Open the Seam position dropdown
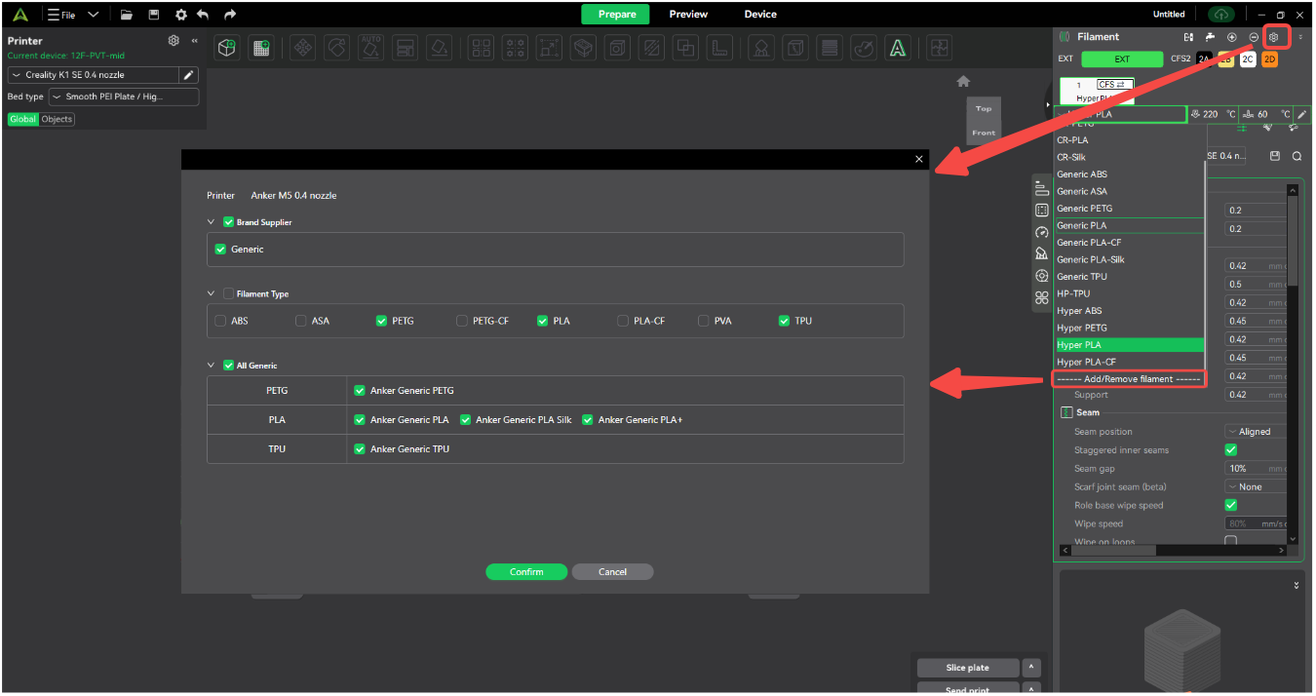The width and height of the screenshot is (1316, 696). [1255, 432]
